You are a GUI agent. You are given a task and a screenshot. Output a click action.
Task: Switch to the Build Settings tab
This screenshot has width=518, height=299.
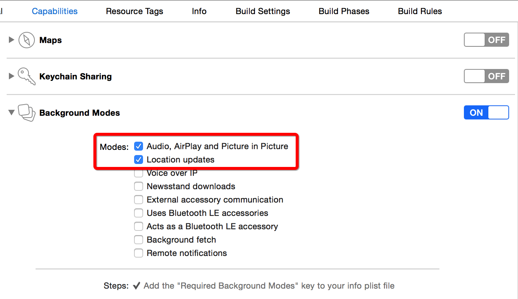(263, 11)
